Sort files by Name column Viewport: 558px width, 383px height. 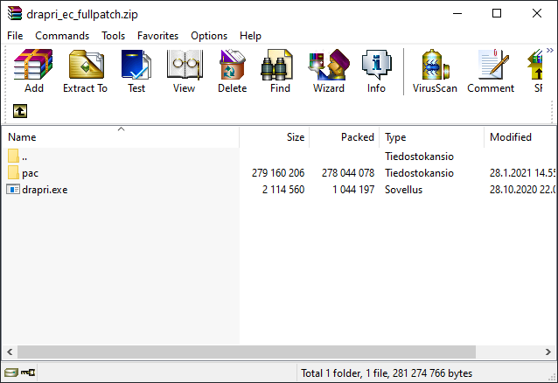pos(23,137)
